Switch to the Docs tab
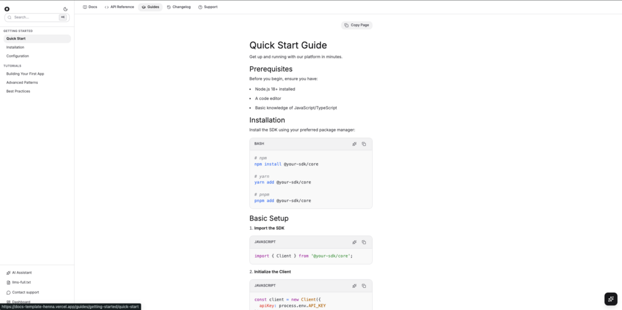Viewport: 622px width, 310px height. pyautogui.click(x=90, y=7)
